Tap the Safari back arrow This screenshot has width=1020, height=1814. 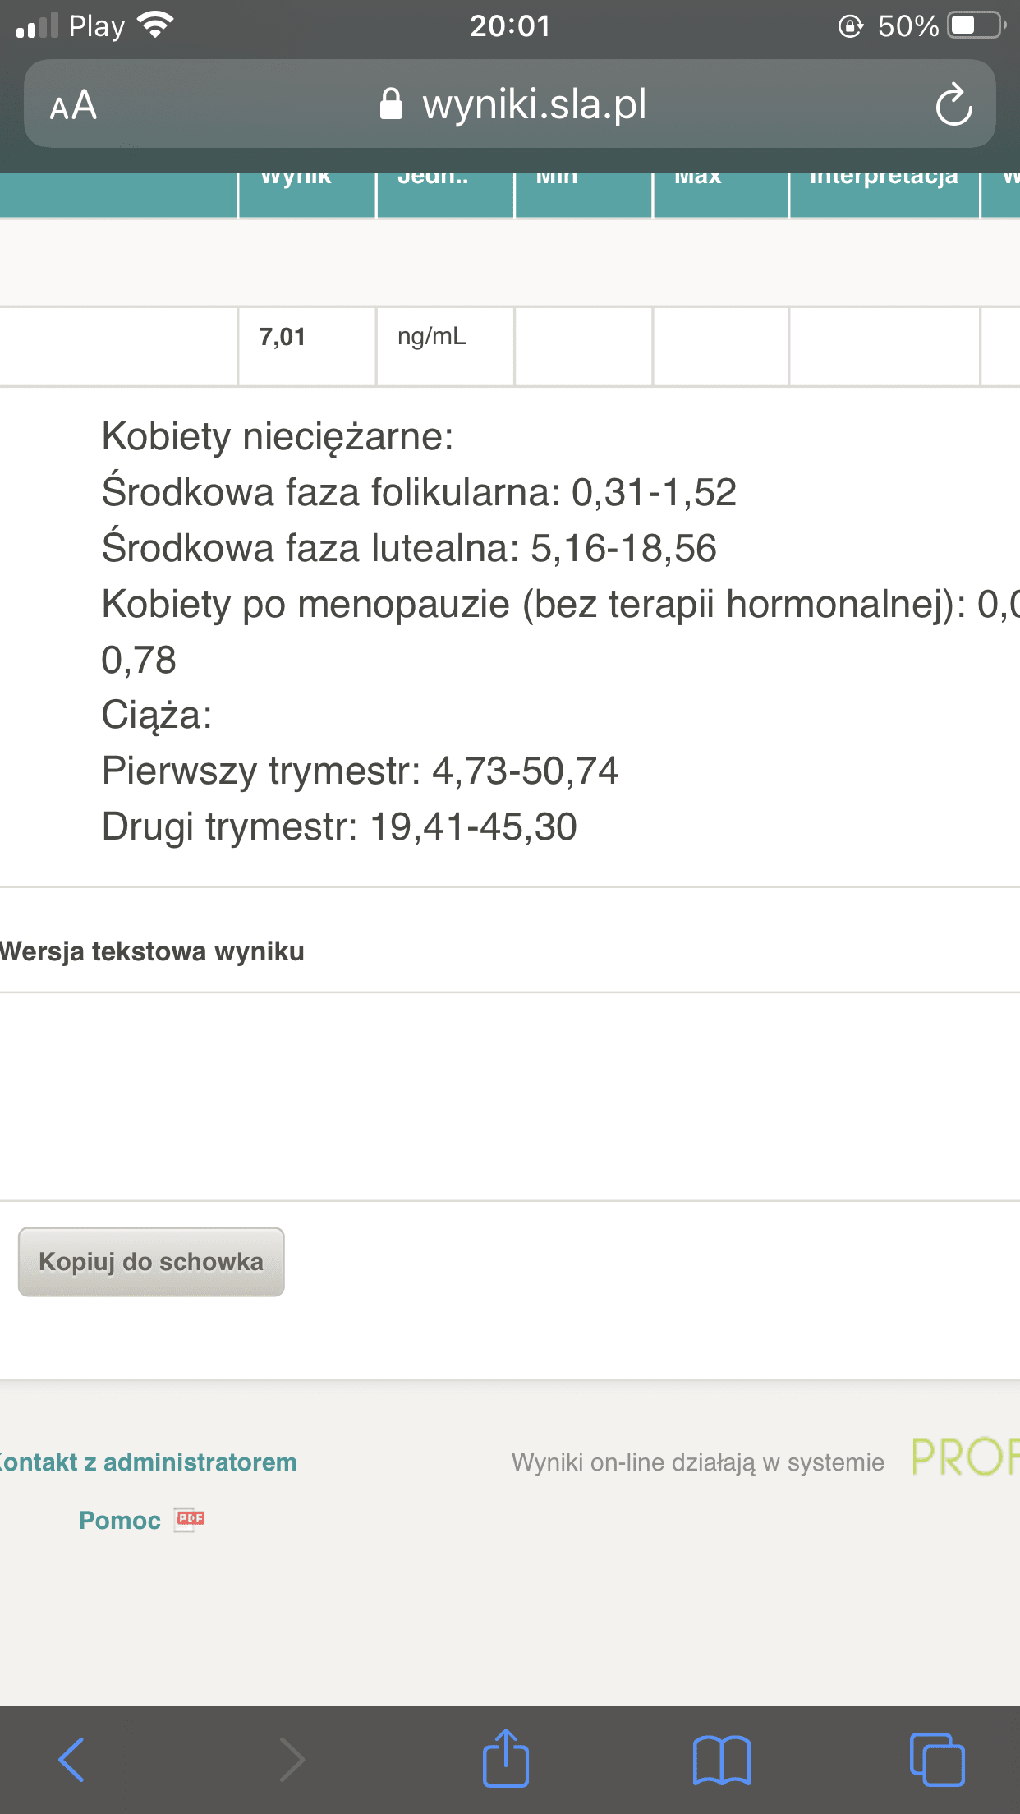pos(71,1760)
